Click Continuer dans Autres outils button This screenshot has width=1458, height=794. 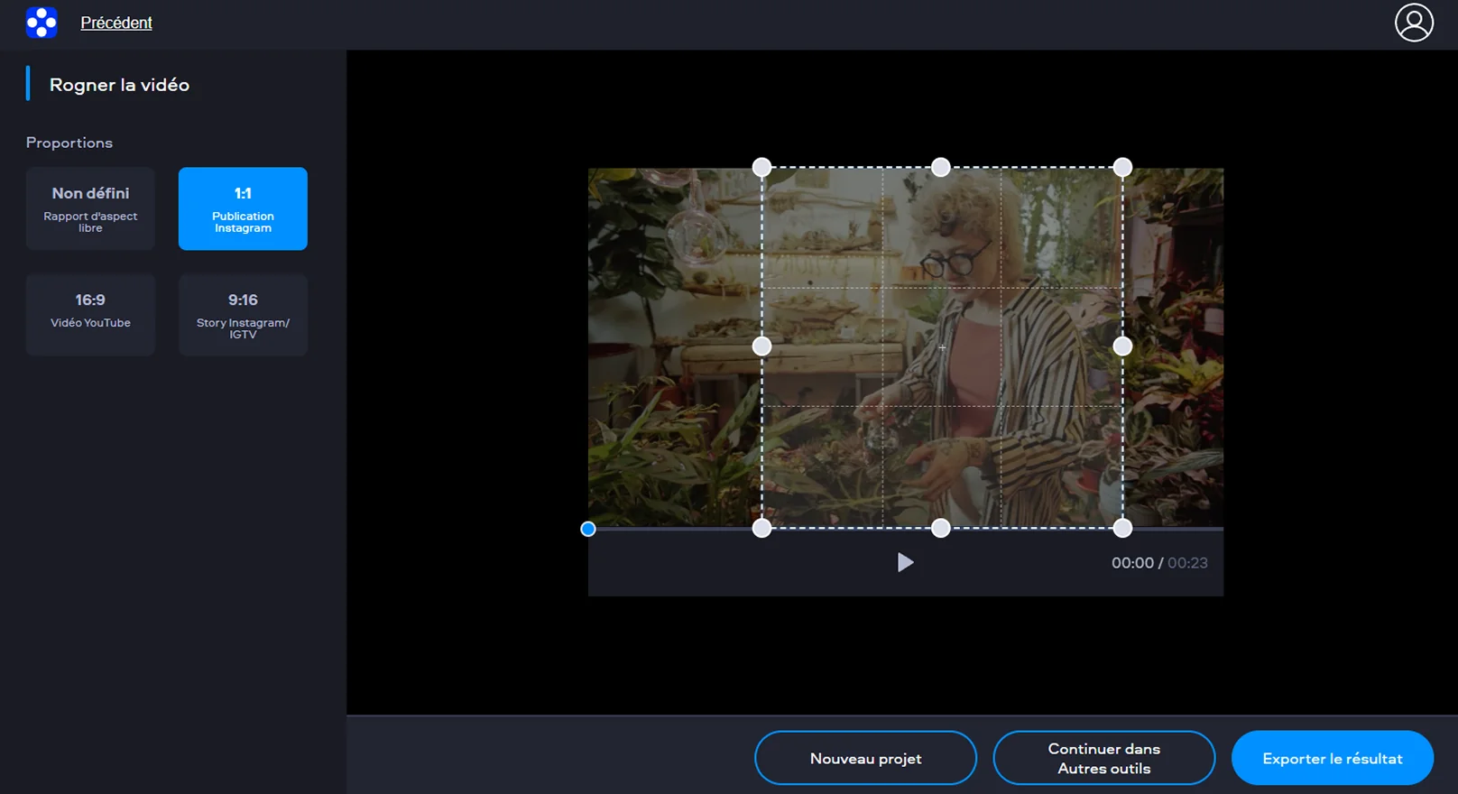click(x=1103, y=758)
